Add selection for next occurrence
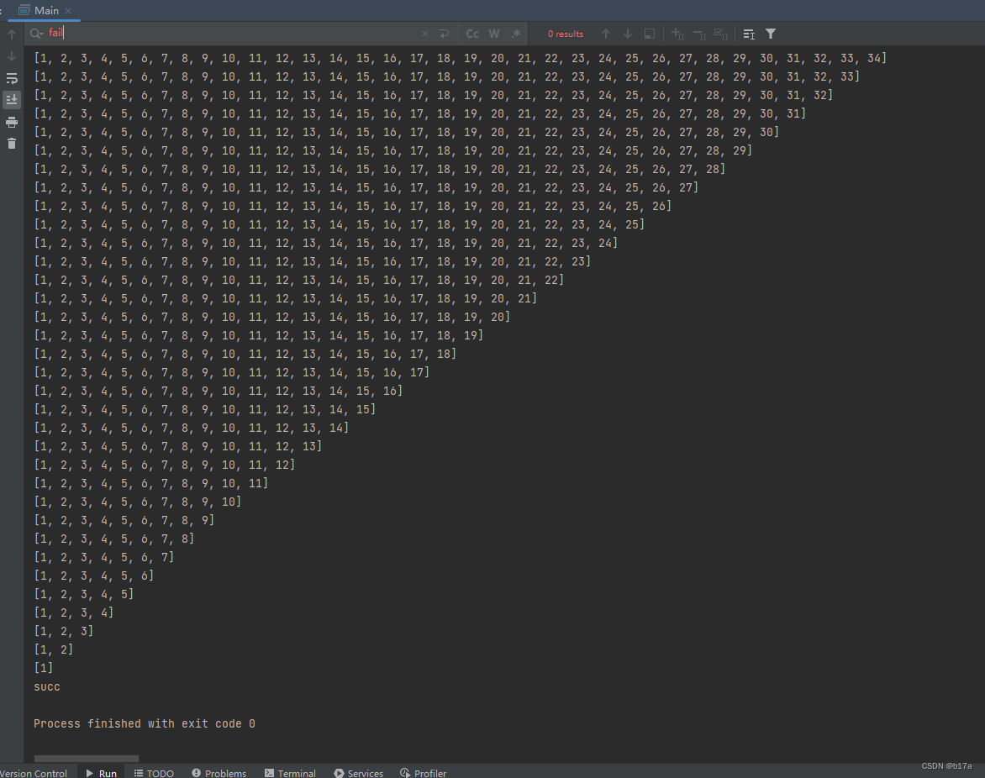Screen dimensions: 985x778 677,34
